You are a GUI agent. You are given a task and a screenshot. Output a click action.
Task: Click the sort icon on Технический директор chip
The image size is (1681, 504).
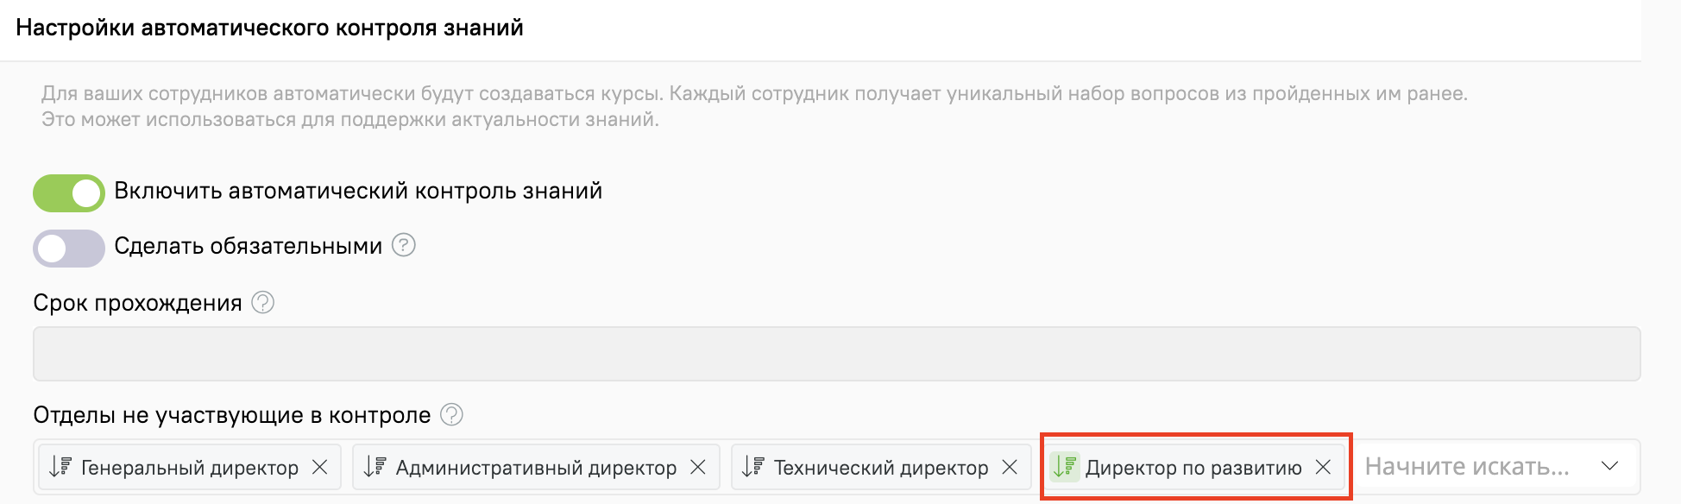pos(752,467)
